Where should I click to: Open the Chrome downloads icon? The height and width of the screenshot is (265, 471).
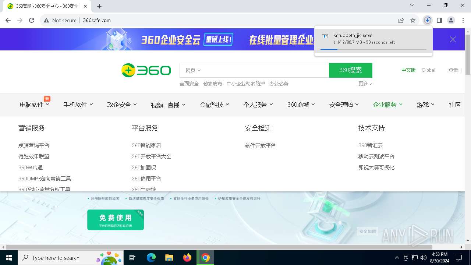427,20
